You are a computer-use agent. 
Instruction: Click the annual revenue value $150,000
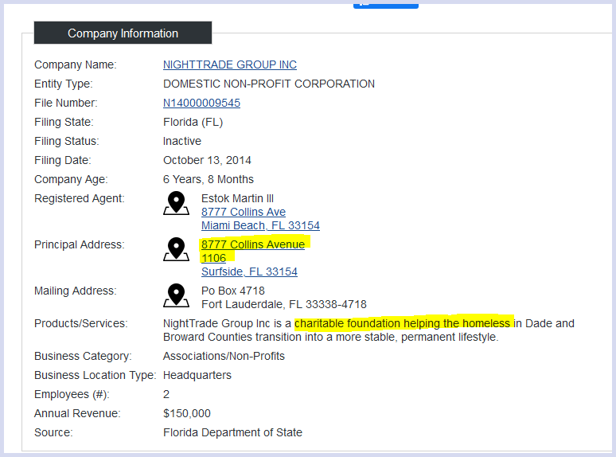click(186, 413)
